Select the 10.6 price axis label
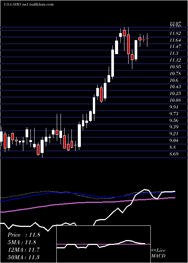Image resolution: width=188 pixels, height=263 pixels. click(174, 80)
